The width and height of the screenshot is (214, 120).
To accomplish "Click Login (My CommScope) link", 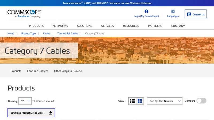I will [146, 16].
